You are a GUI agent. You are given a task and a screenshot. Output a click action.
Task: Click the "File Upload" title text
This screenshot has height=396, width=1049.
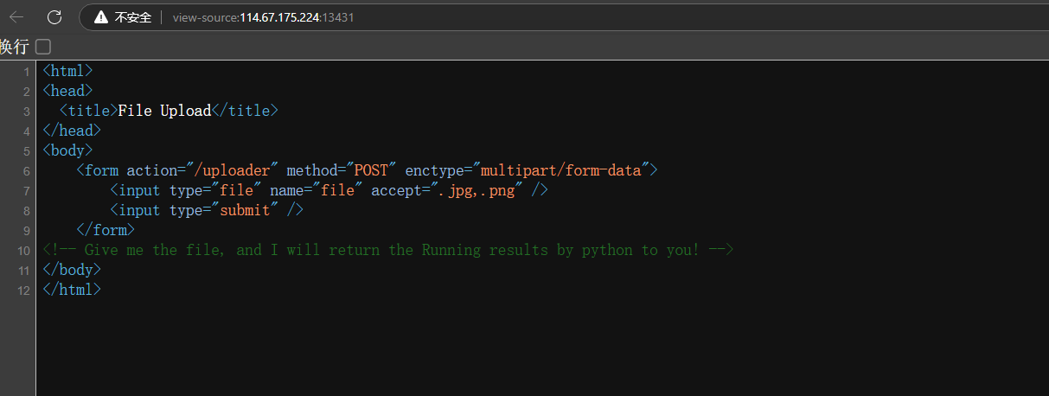click(164, 111)
